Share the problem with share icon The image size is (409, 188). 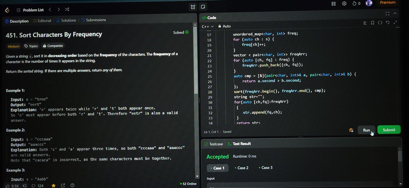[63, 186]
